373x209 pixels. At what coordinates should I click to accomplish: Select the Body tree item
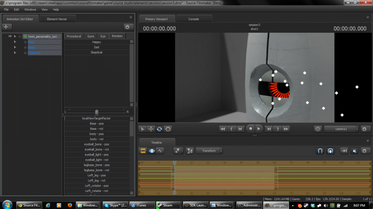(45, 47)
